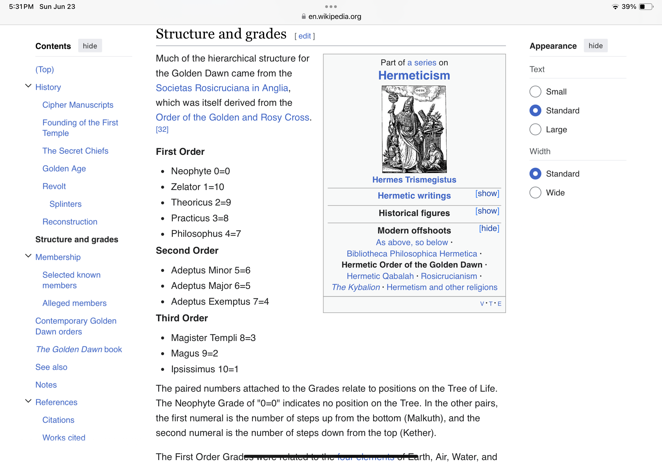The image size is (662, 462).
Task: Select the Small text size radio button
Action: tap(535, 92)
